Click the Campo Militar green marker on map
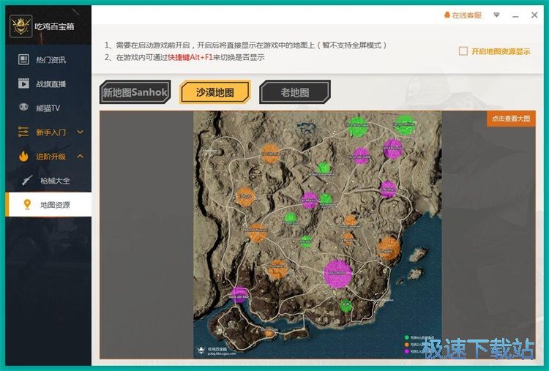549x371 pixels. click(x=404, y=125)
